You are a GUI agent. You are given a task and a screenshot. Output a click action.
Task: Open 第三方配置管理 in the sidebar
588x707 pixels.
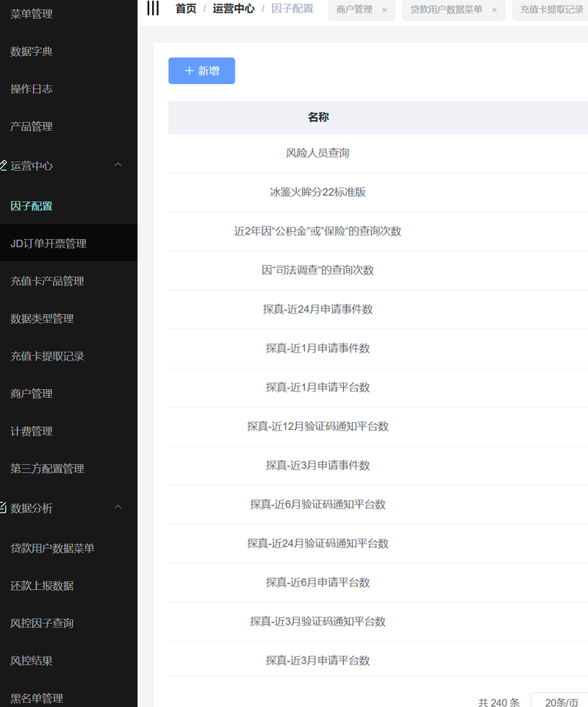tap(47, 469)
